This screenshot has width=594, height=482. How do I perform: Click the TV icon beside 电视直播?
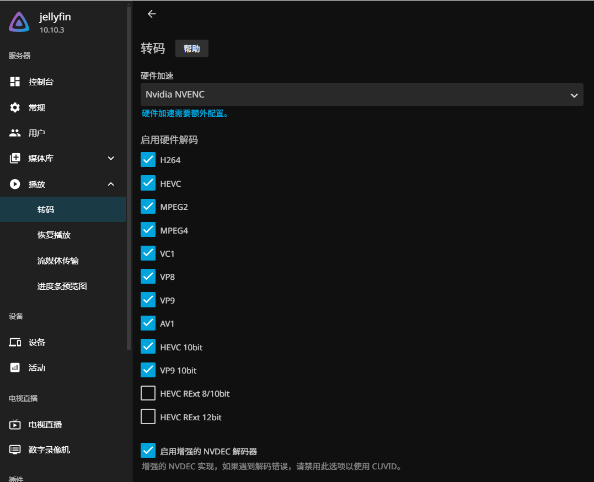pyautogui.click(x=15, y=425)
